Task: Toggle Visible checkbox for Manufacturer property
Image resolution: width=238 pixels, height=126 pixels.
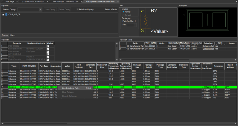Action: point(47,51)
